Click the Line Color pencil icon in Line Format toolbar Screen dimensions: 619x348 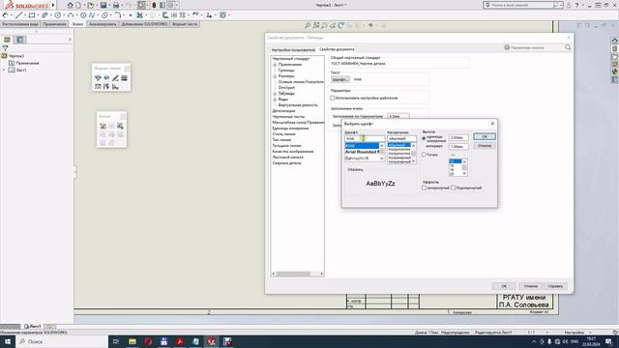[115, 77]
